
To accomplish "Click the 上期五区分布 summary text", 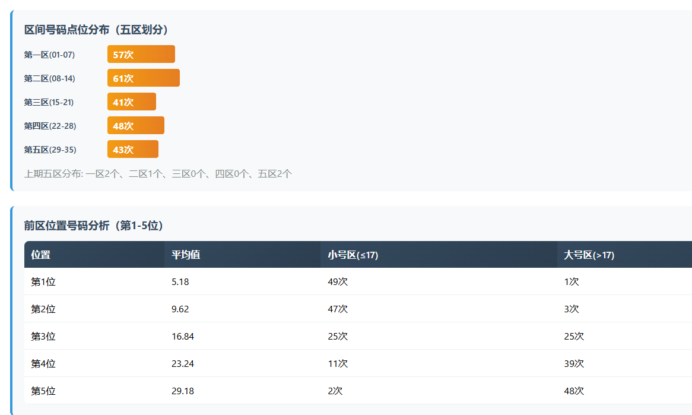I will (x=158, y=174).
